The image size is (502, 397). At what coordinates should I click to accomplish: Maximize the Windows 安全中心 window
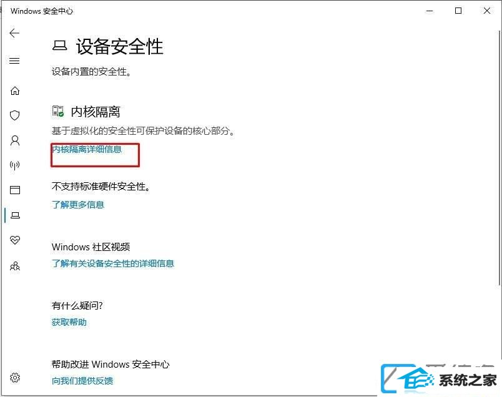click(458, 11)
